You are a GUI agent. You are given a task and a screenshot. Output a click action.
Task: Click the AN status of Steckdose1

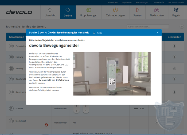tap(74, 123)
